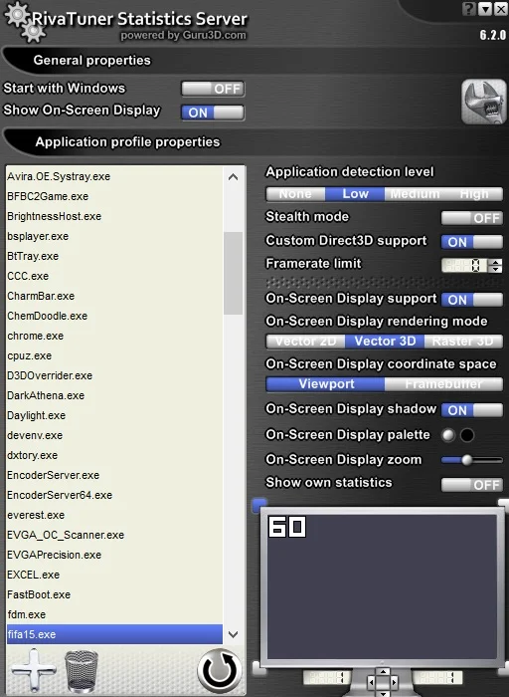Decrease Framerate limit with down stepper

(x=495, y=269)
